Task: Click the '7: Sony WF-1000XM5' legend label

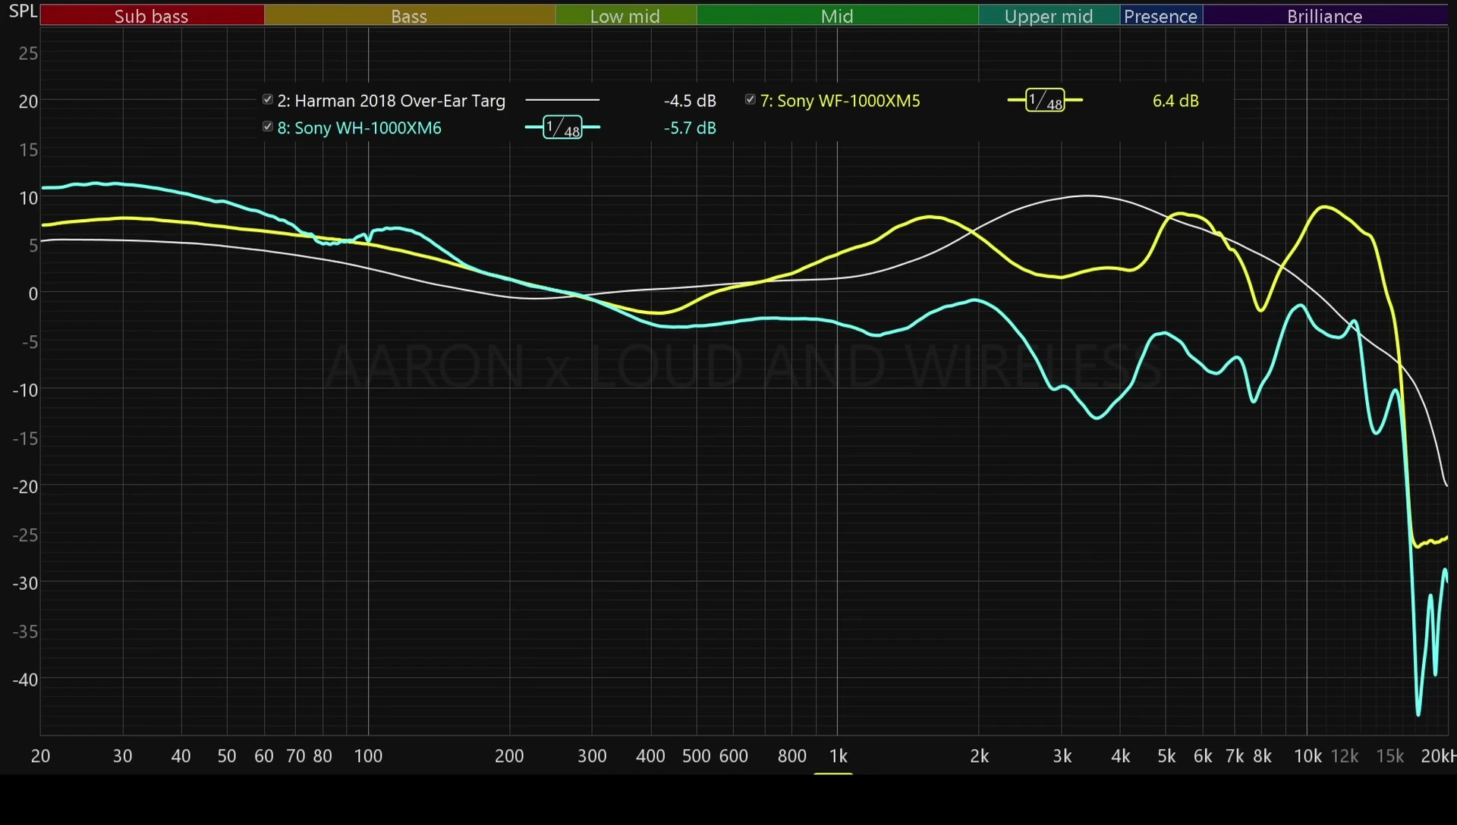Action: coord(840,101)
